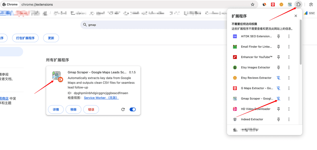Click the AITDK SEO Extension icon in list
This screenshot has height=150, width=317.
235,36
